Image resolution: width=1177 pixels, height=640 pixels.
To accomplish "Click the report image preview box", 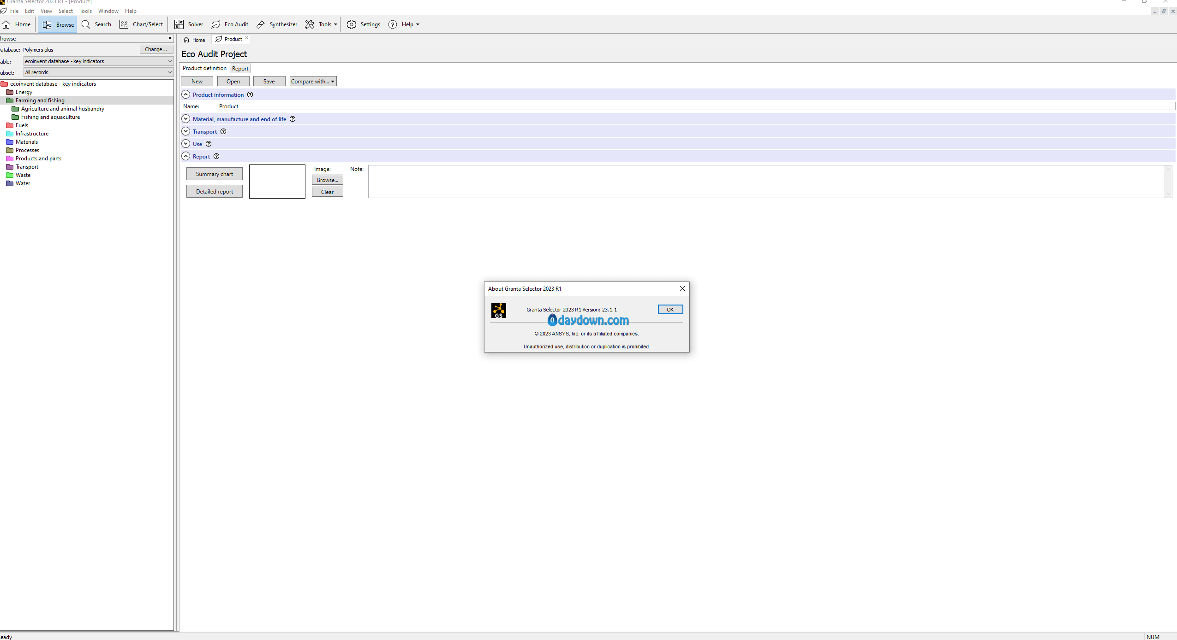I will tap(277, 182).
